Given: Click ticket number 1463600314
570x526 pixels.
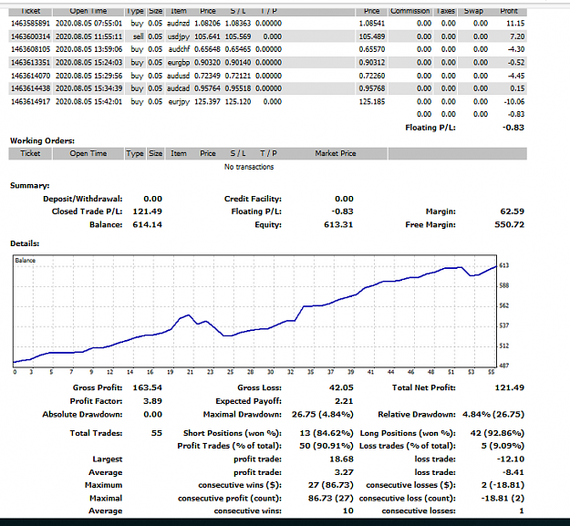Looking at the screenshot, I should point(30,36).
